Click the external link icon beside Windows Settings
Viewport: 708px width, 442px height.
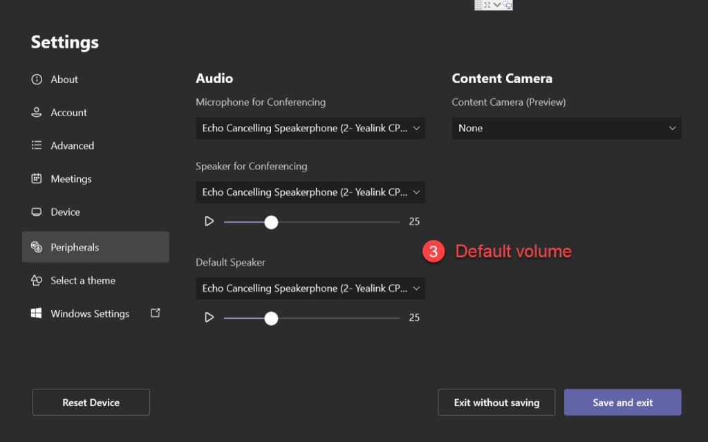click(x=156, y=313)
